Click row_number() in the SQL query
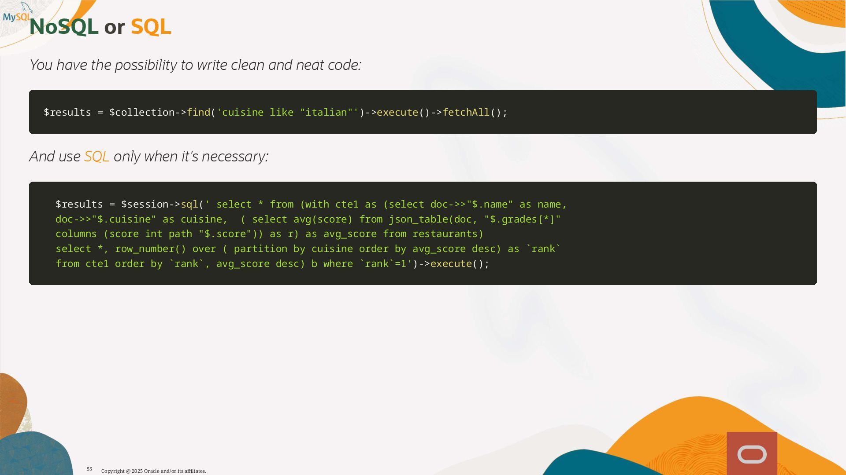This screenshot has width=846, height=475. click(x=150, y=249)
